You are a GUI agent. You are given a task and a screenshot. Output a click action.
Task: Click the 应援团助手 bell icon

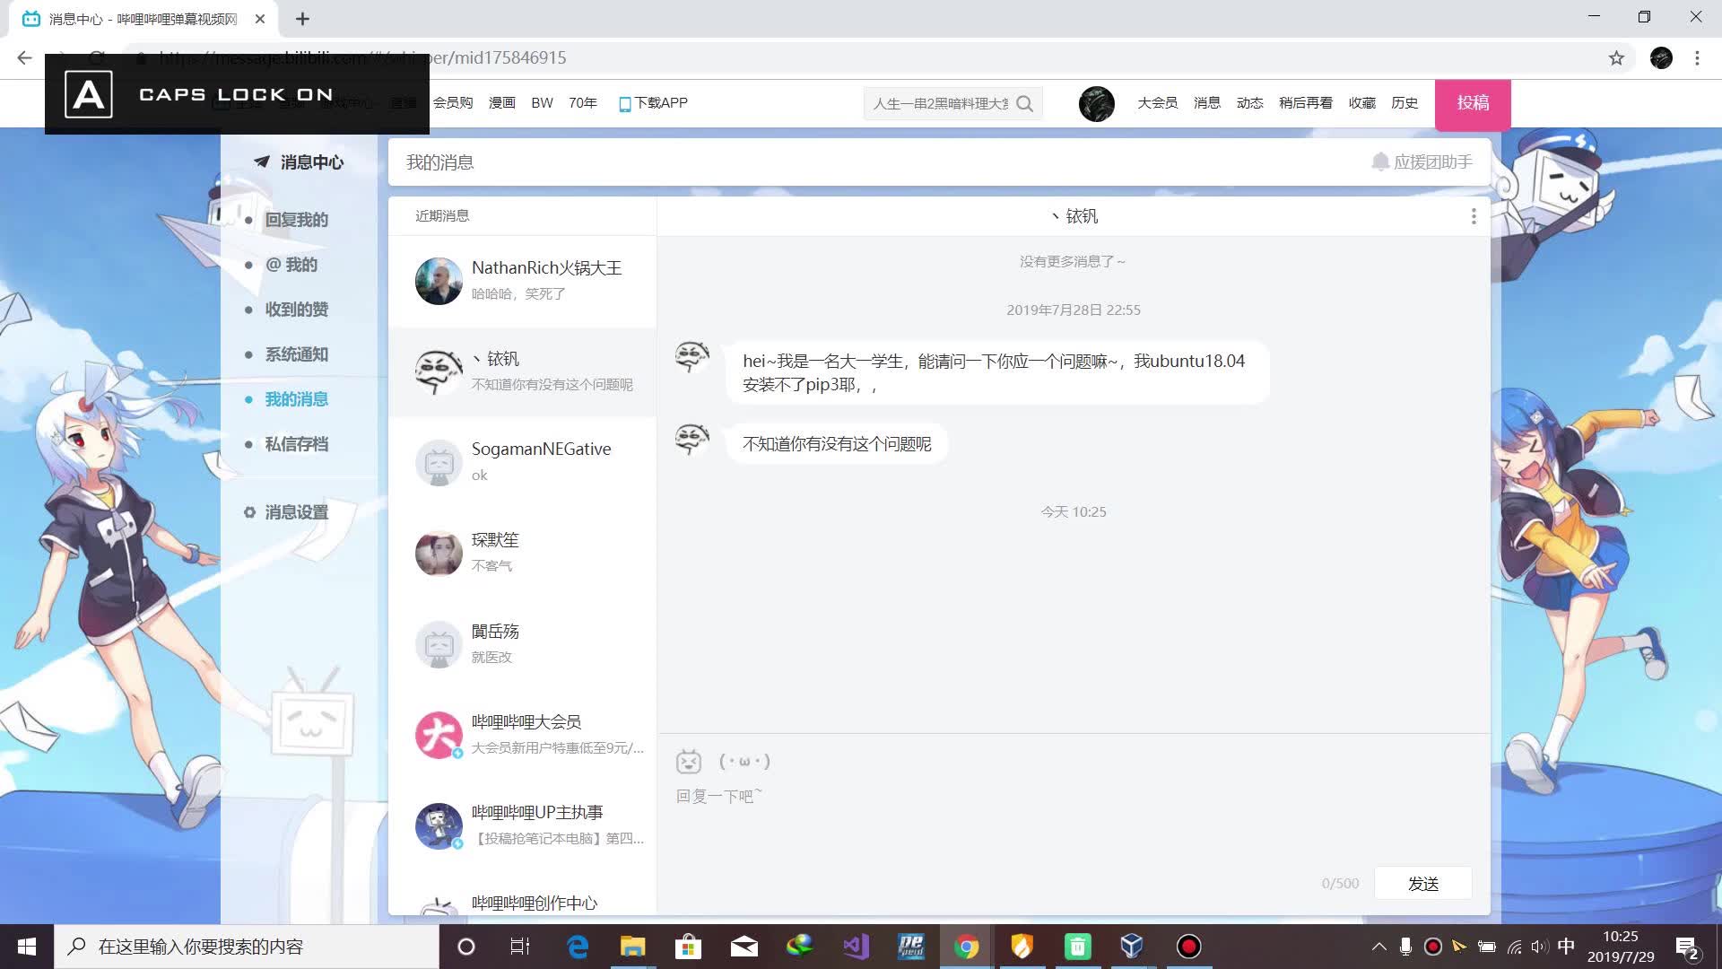click(x=1380, y=161)
